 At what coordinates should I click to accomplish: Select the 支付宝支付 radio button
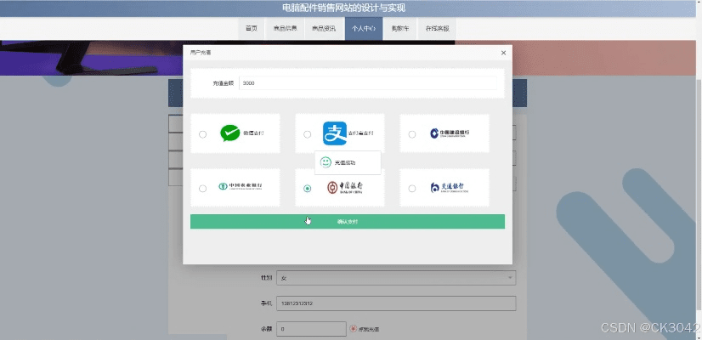click(x=307, y=134)
